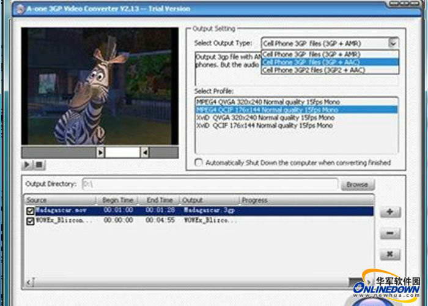Click the video preview thumbnail
428x306 pixels.
coord(100,86)
